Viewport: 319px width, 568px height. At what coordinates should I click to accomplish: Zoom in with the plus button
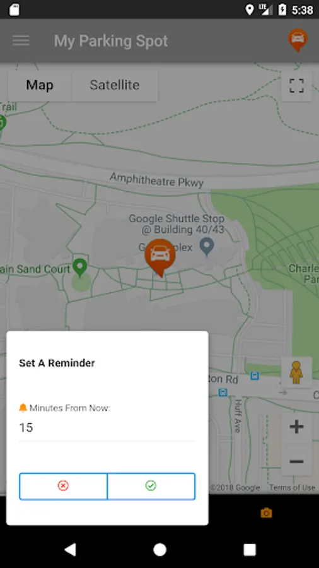[x=296, y=427]
